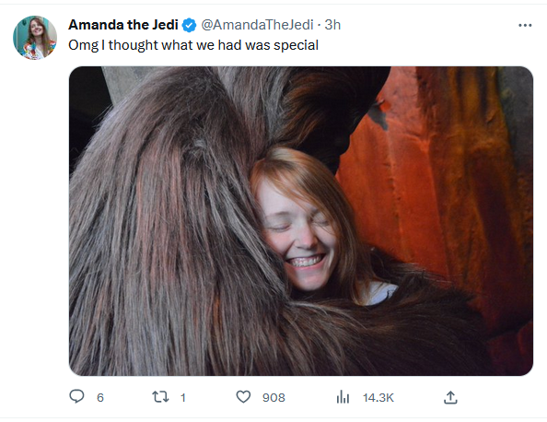Click the reply speech bubble icon
Viewport: 547px width, 422px height.
[x=76, y=396]
